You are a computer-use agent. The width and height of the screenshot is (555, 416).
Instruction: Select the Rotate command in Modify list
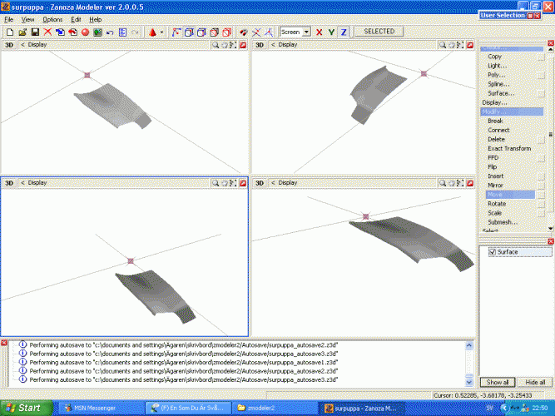(497, 204)
